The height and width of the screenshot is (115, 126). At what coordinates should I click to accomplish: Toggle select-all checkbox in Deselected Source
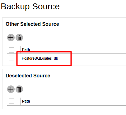coord(12,101)
